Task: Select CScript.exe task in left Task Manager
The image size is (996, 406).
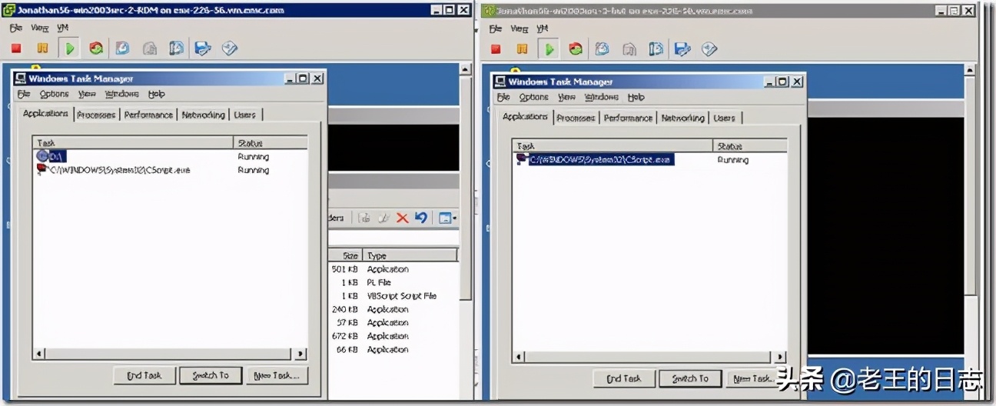Action: click(113, 170)
